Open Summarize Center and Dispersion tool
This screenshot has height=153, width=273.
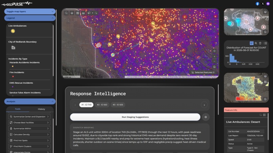click(x=29, y=117)
